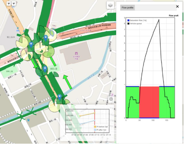Select the blue pin on the dark green square at left

point(31,45)
